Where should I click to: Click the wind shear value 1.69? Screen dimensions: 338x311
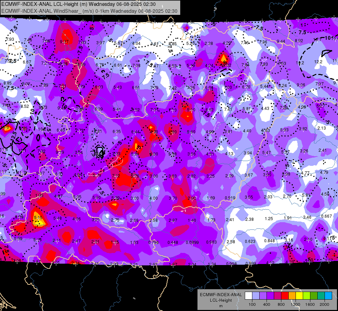211,198
